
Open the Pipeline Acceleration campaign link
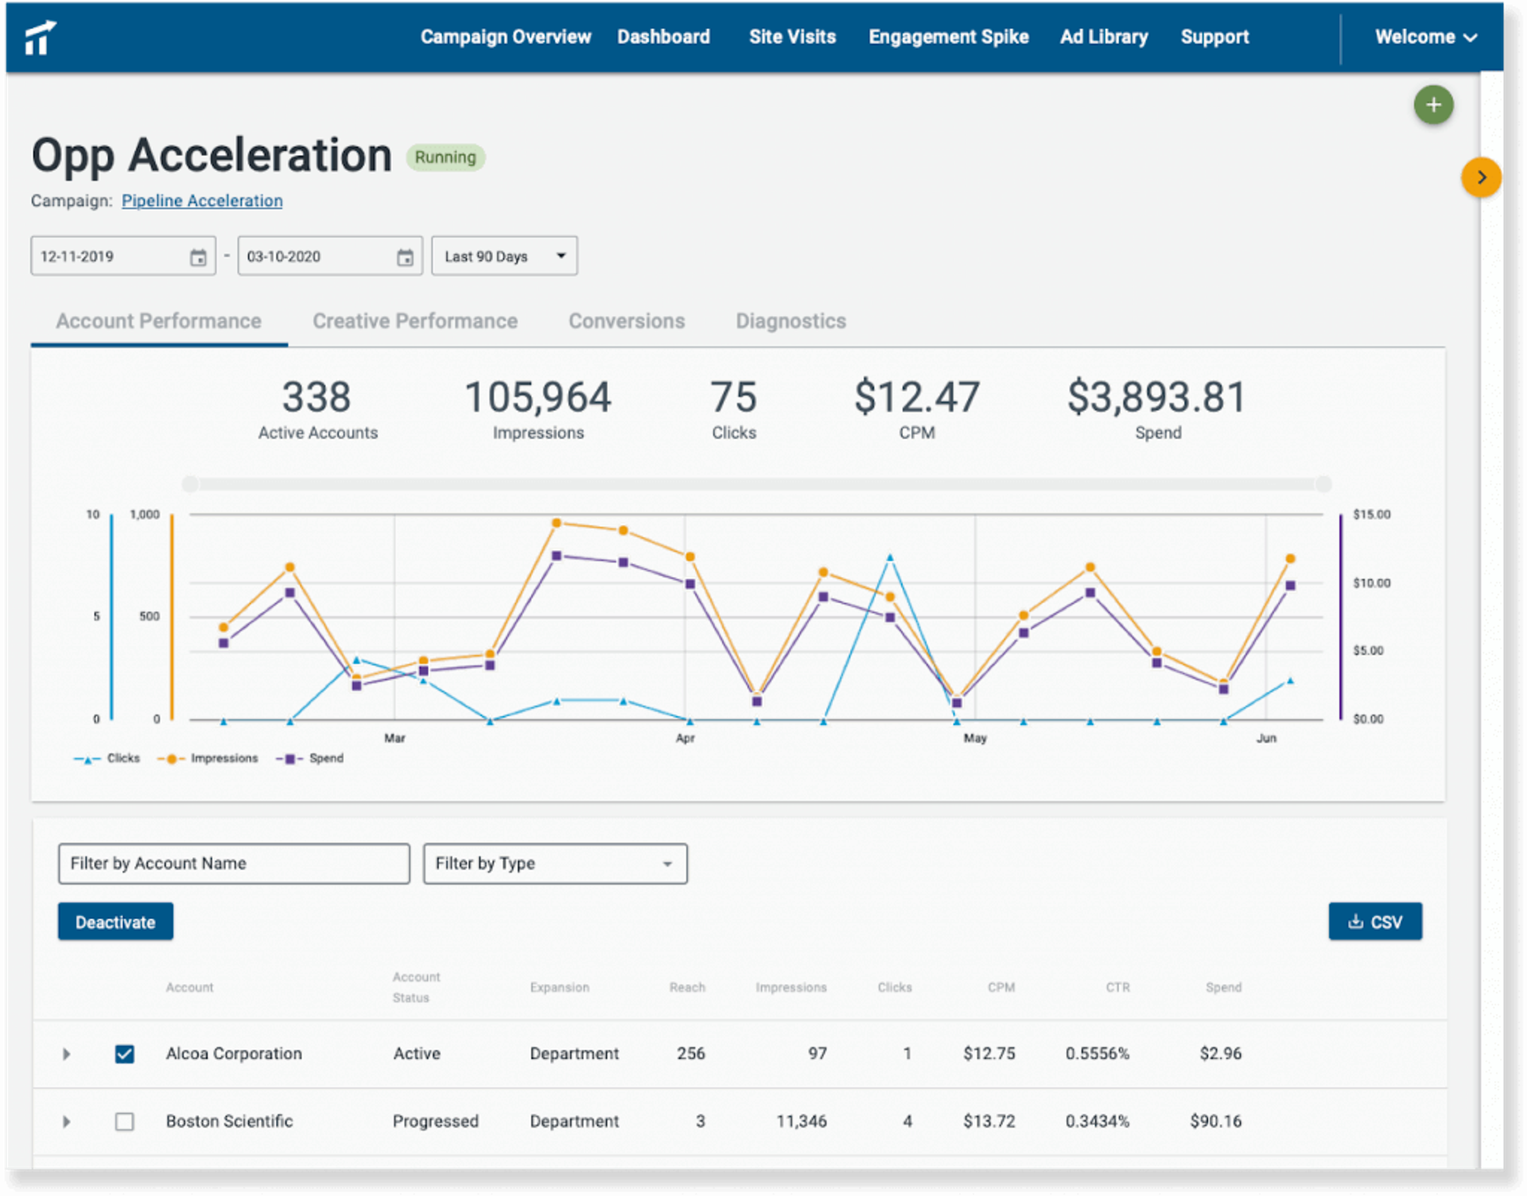[202, 201]
